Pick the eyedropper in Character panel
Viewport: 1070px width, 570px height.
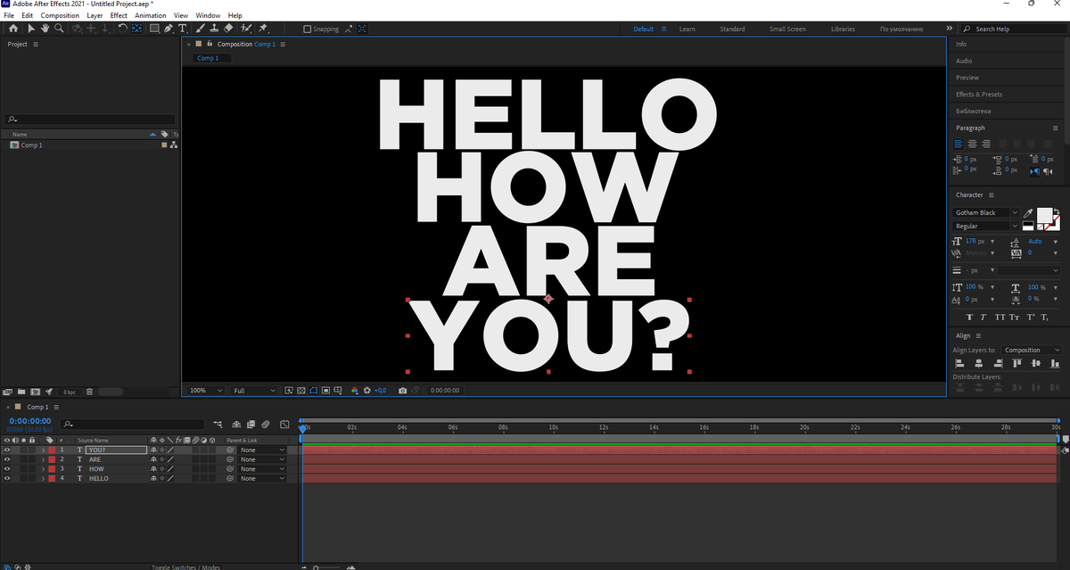point(1028,213)
